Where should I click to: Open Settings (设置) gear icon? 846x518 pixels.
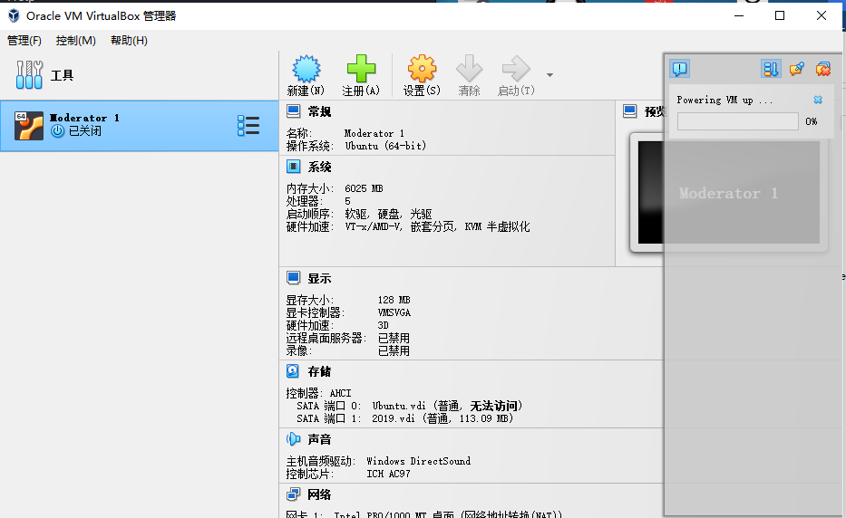click(x=422, y=69)
